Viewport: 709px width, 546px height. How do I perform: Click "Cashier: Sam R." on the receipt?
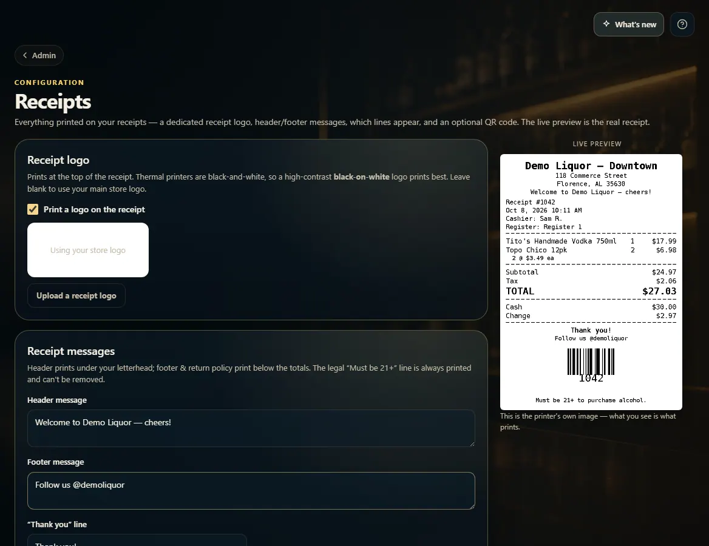[x=534, y=218]
